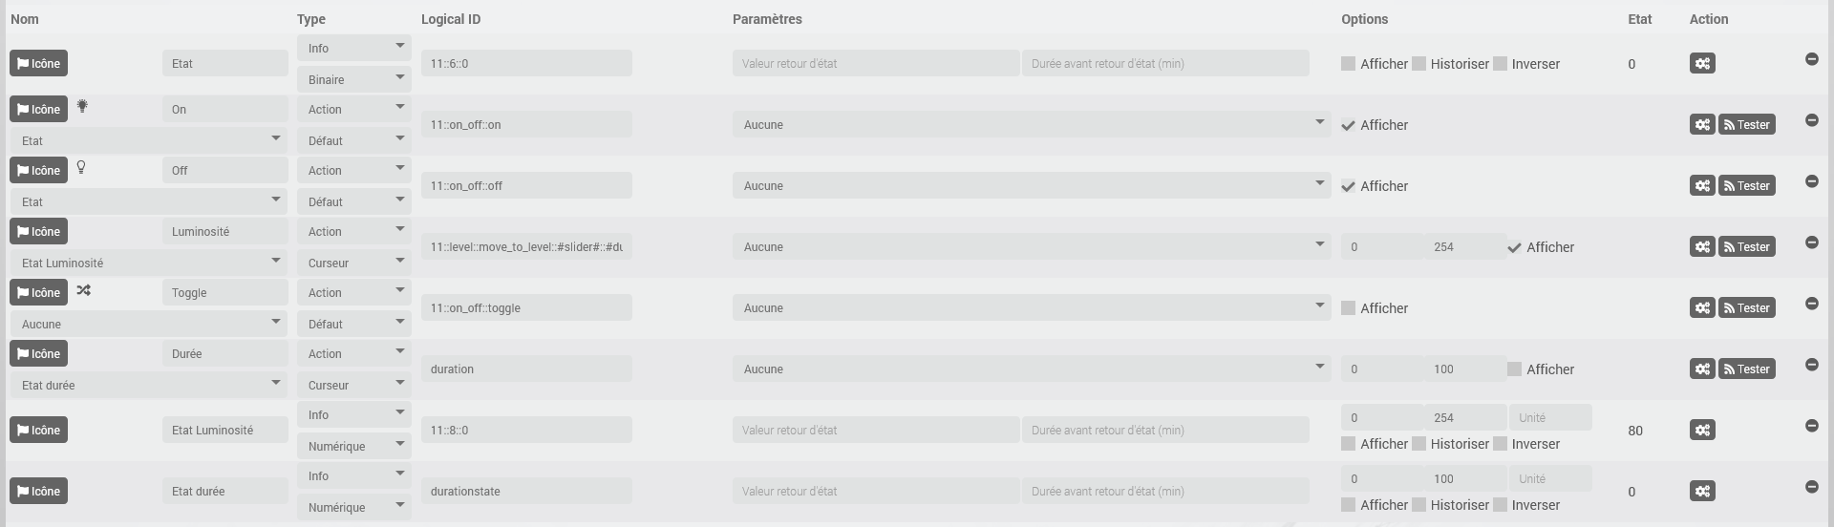Click the gear icon for Durée command

tap(1702, 369)
